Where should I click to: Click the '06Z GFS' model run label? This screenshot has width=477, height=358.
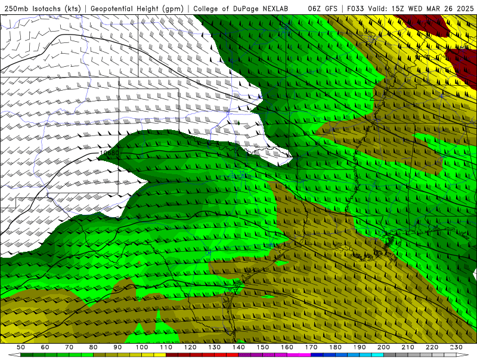323,9
